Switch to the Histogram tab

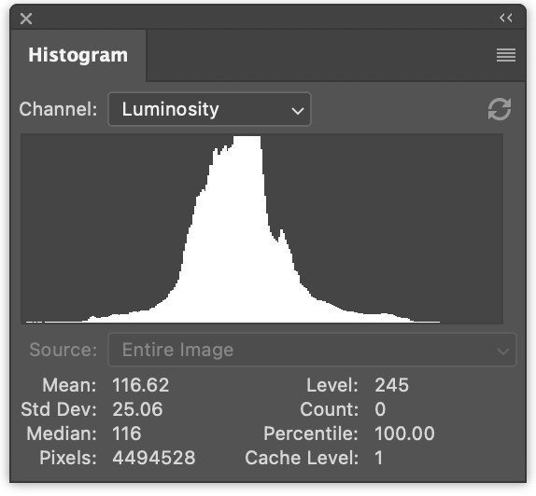pyautogui.click(x=78, y=55)
